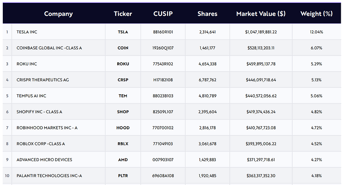
Task: Click the ROKU ticker symbol
Action: coord(123,64)
